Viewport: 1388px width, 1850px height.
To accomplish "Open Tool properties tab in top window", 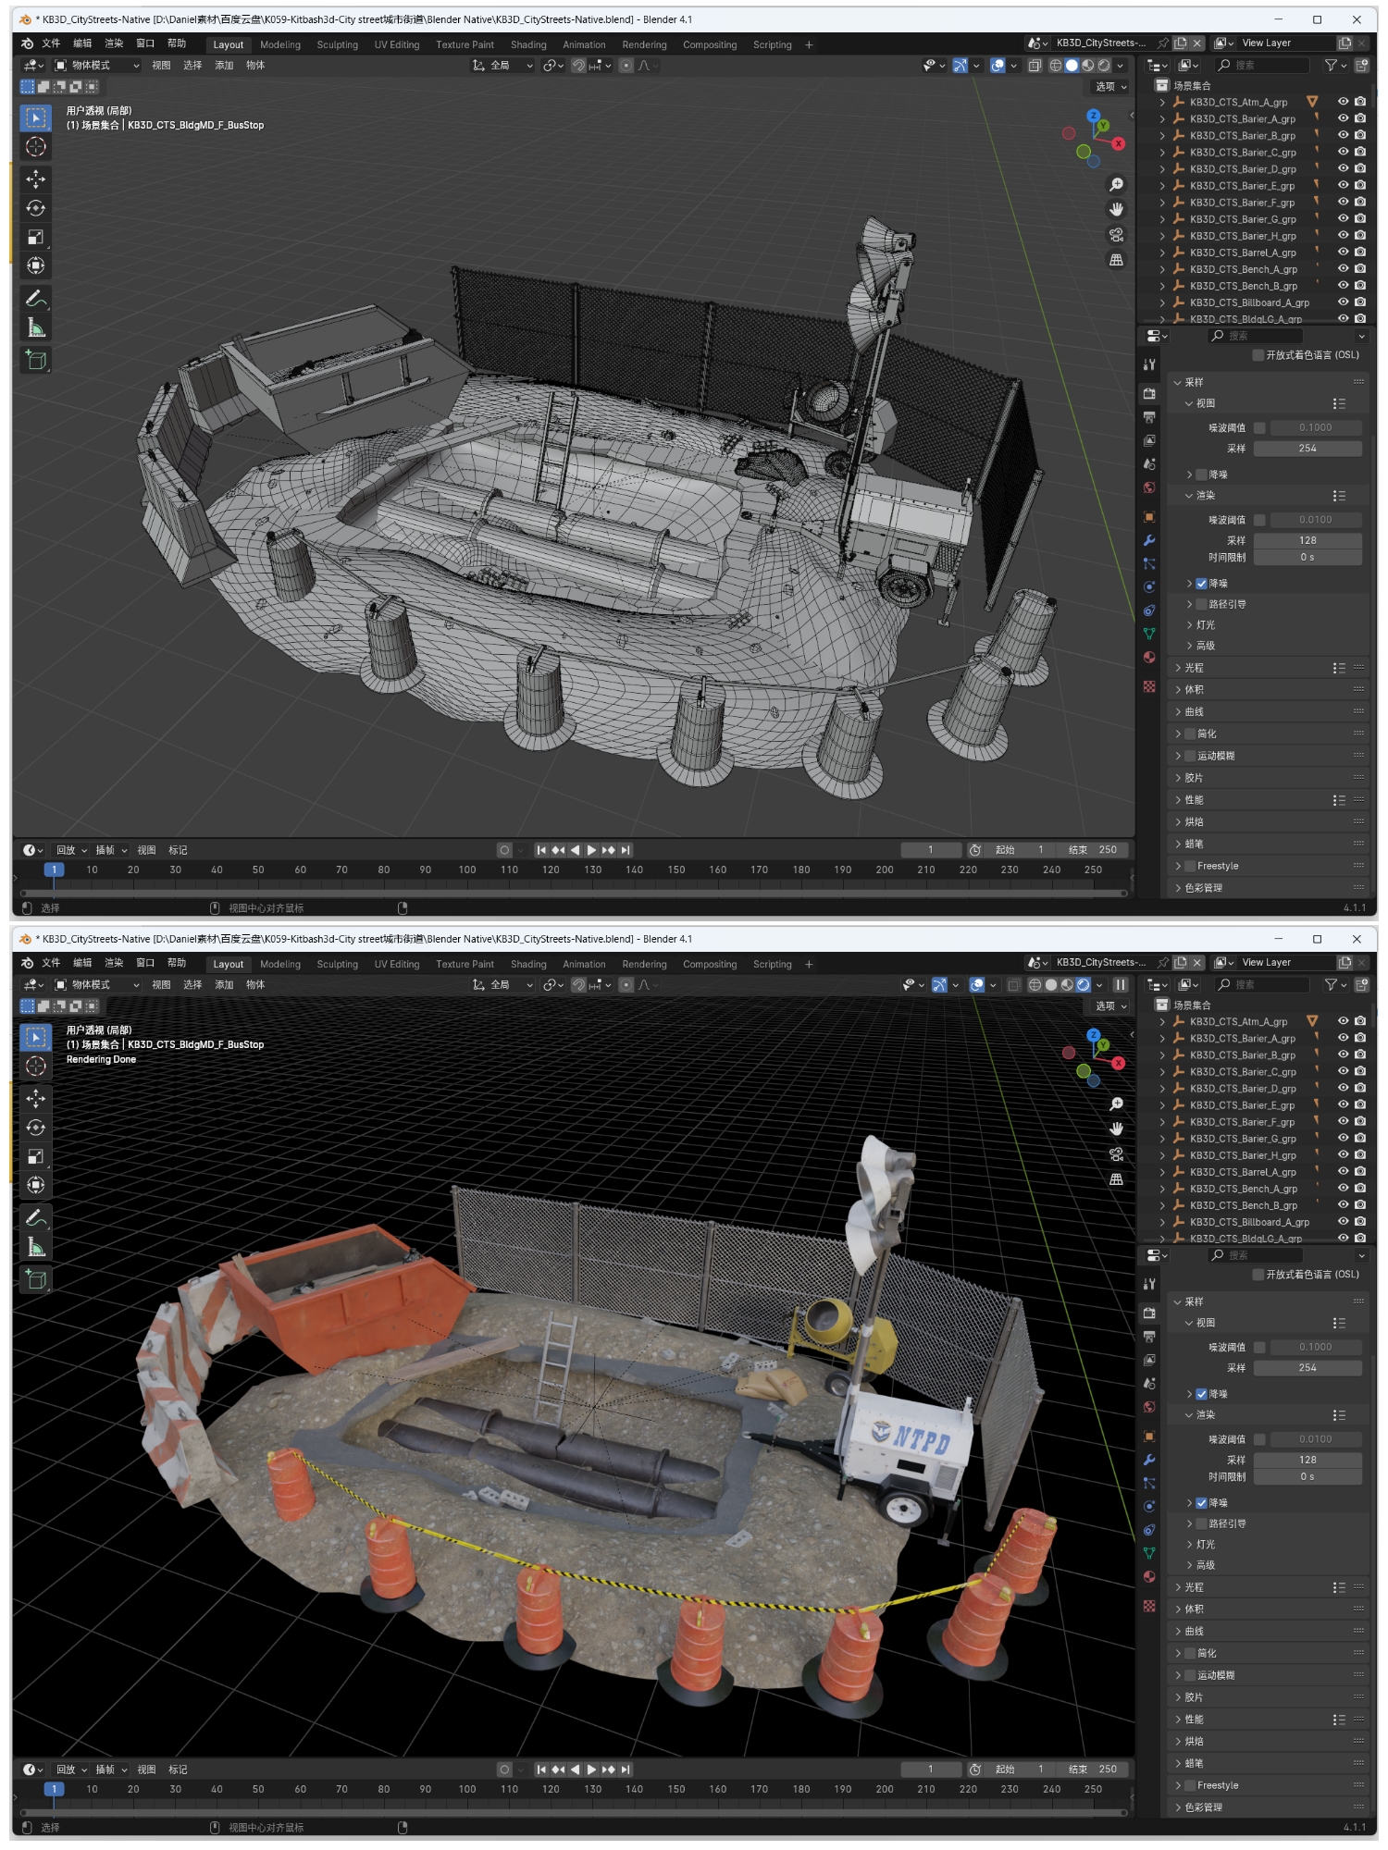I will [1149, 364].
